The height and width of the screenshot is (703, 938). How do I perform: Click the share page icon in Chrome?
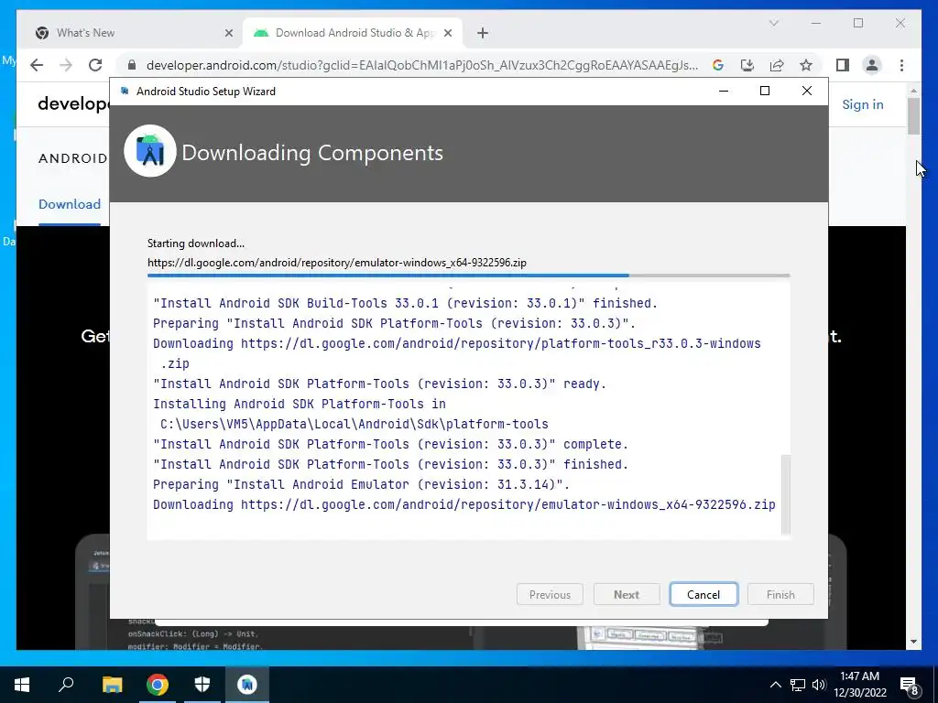(777, 65)
